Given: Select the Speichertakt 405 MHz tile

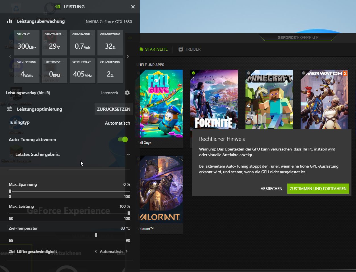Looking at the screenshot, I should [82, 71].
